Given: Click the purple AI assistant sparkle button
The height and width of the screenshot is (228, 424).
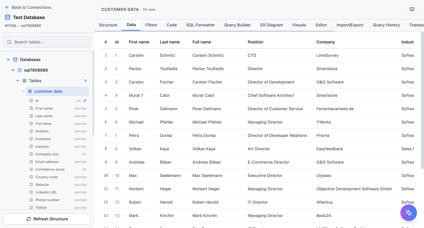Looking at the screenshot, I should click(x=409, y=213).
